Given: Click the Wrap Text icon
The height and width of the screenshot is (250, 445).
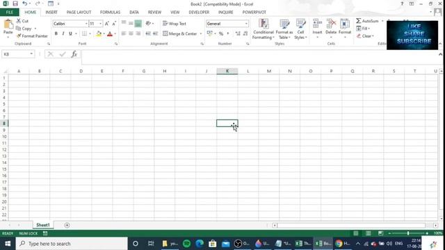Looking at the screenshot, I should point(165,24).
